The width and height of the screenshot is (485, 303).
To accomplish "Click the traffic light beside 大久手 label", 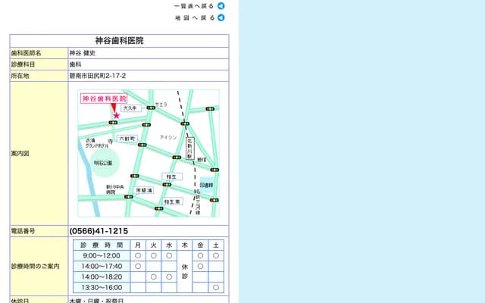I will coord(150,108).
